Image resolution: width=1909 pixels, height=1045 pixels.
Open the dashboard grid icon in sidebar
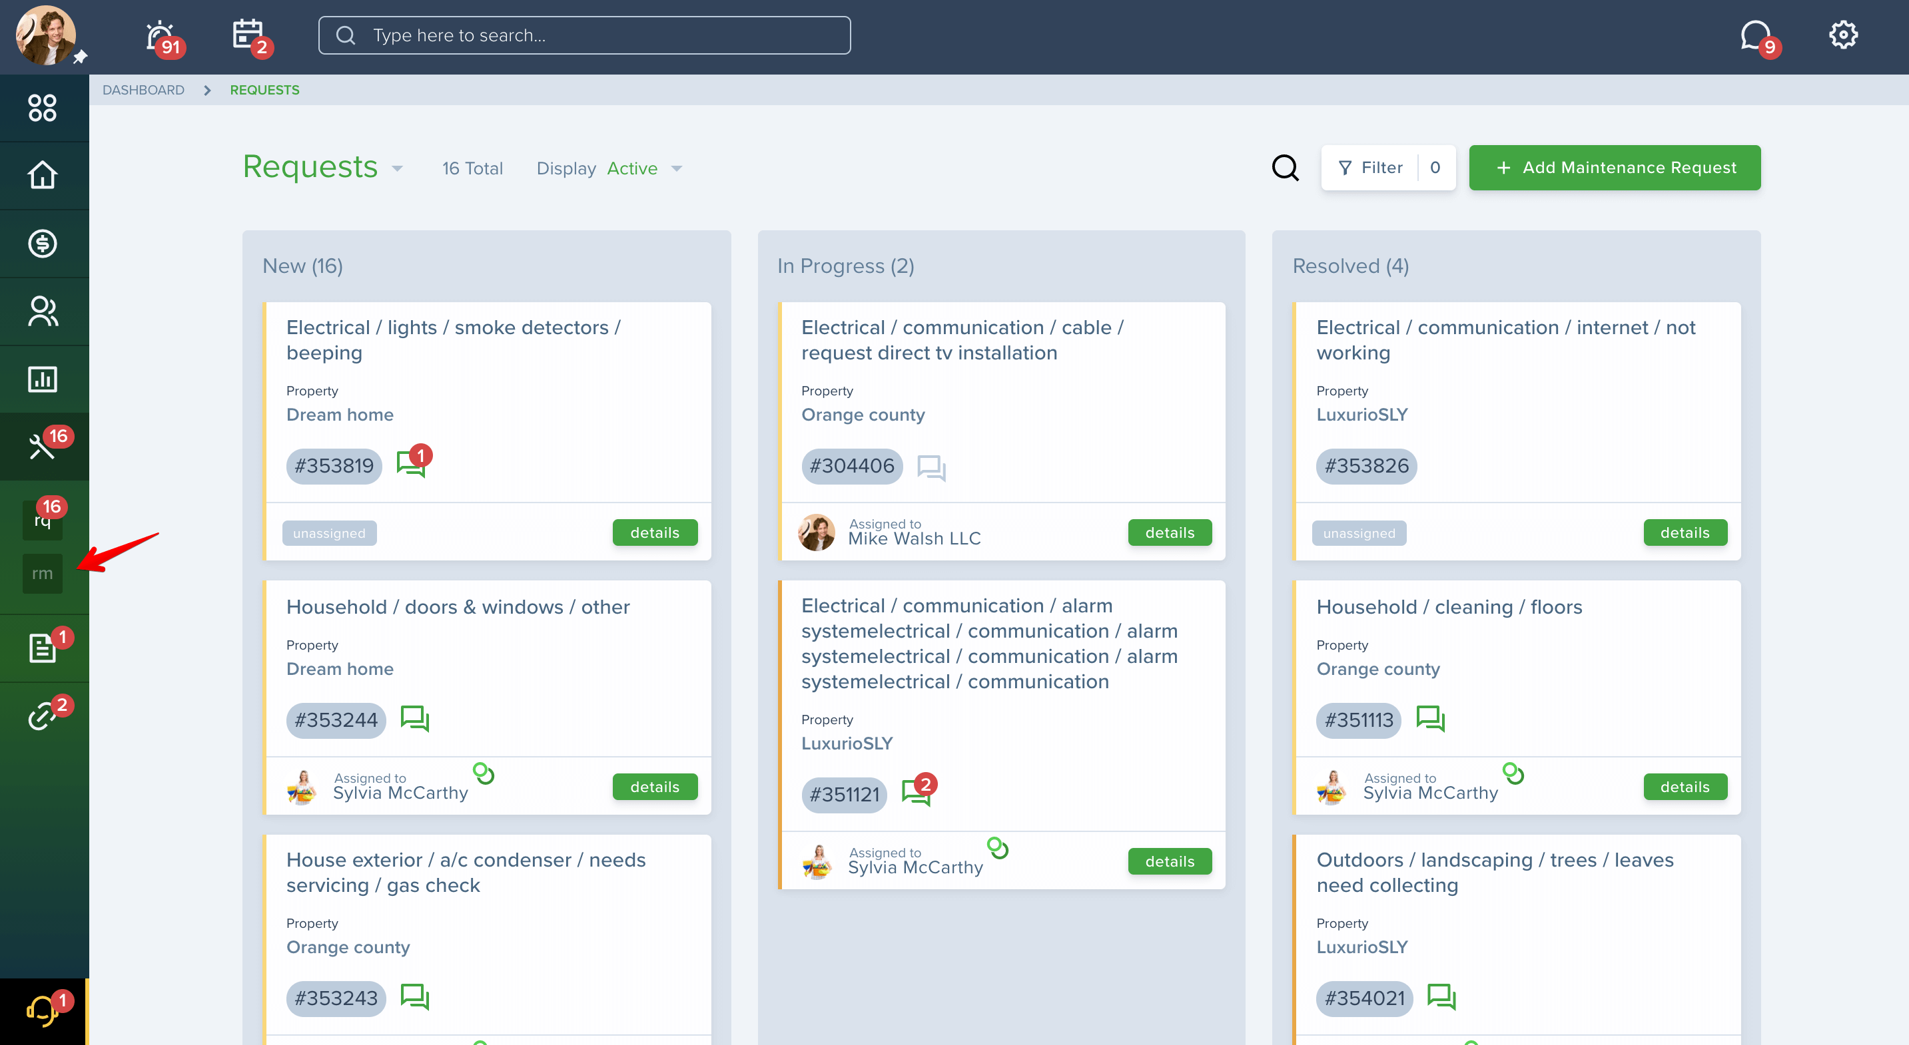[42, 107]
